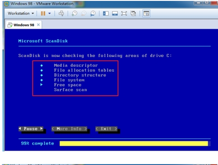Open the Workstation menu
Image resolution: width=218 pixels, height=165 pixels.
pyautogui.click(x=21, y=14)
